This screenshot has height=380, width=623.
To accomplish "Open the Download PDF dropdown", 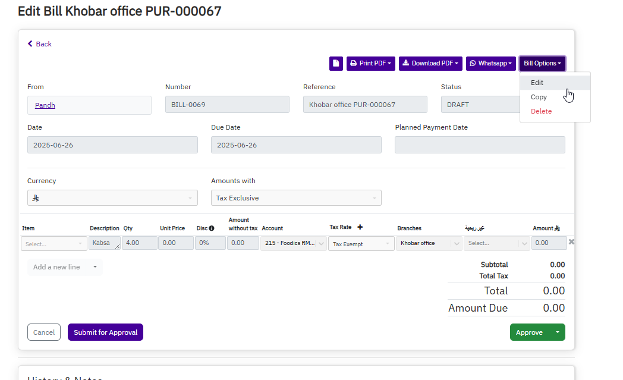I will (430, 63).
